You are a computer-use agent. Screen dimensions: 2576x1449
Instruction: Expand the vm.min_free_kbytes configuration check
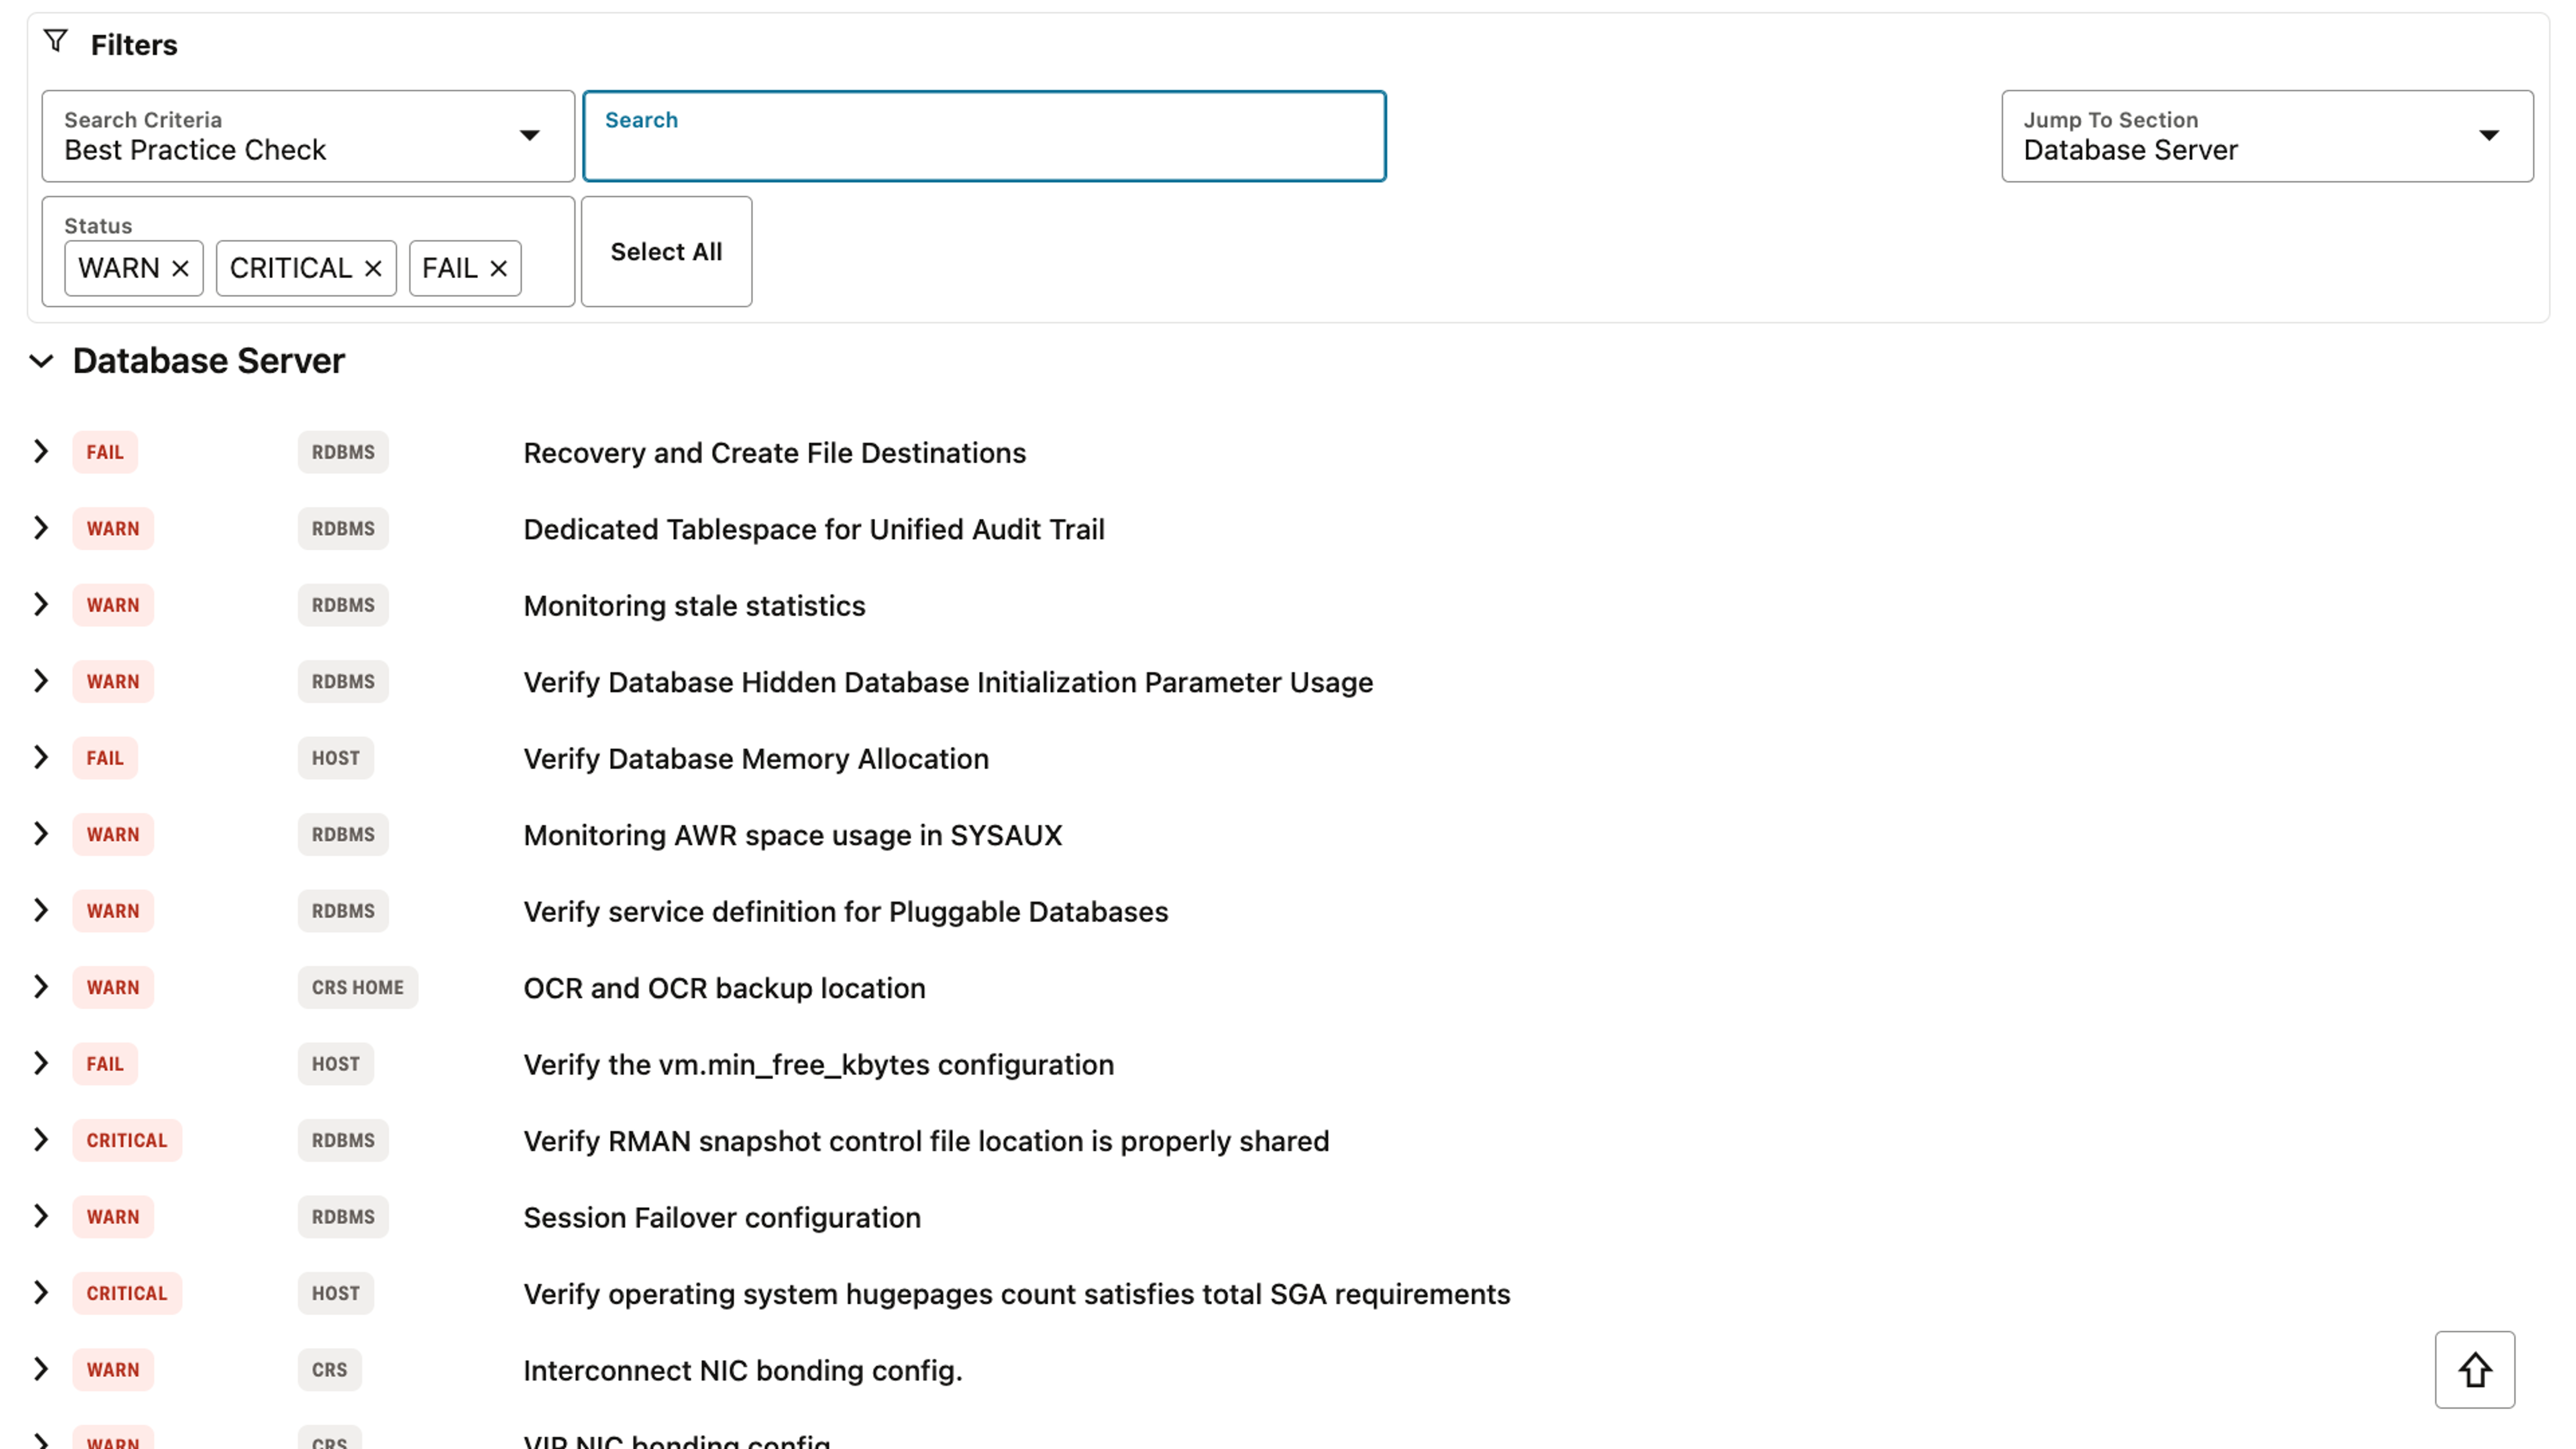41,1064
